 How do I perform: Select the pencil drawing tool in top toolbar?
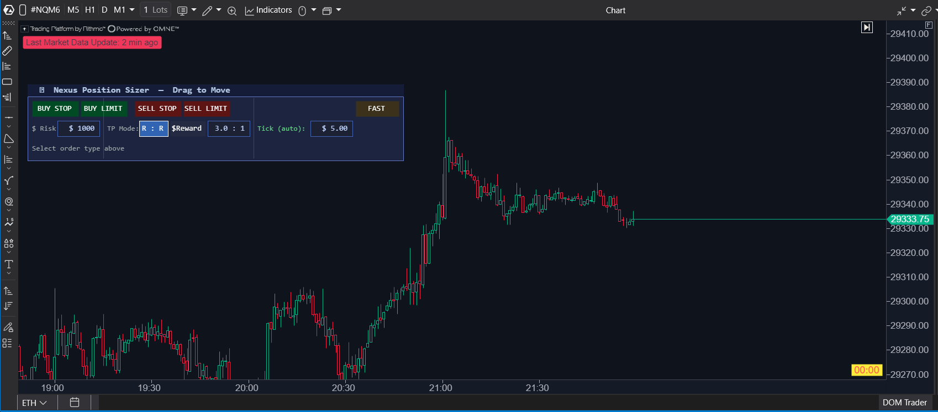point(207,10)
